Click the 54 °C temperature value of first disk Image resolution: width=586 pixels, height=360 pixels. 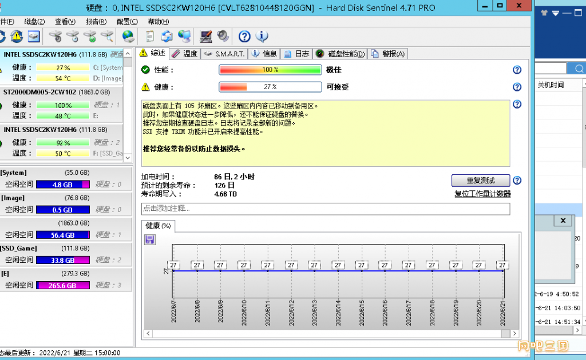[63, 78]
